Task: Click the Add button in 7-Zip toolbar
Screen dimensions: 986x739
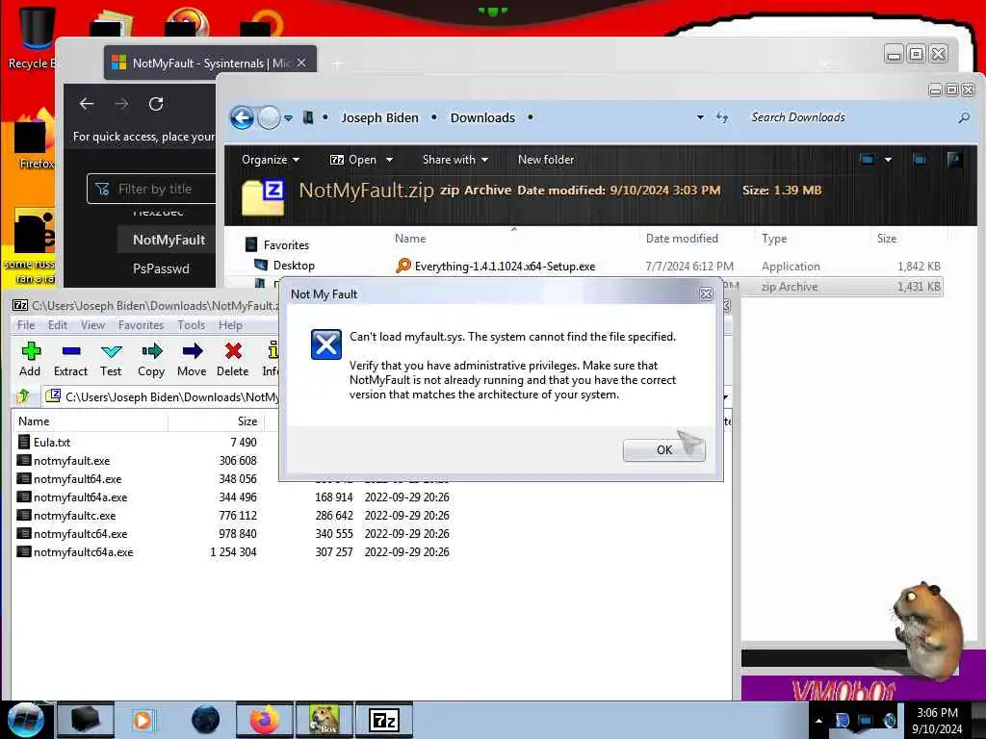Action: point(30,360)
